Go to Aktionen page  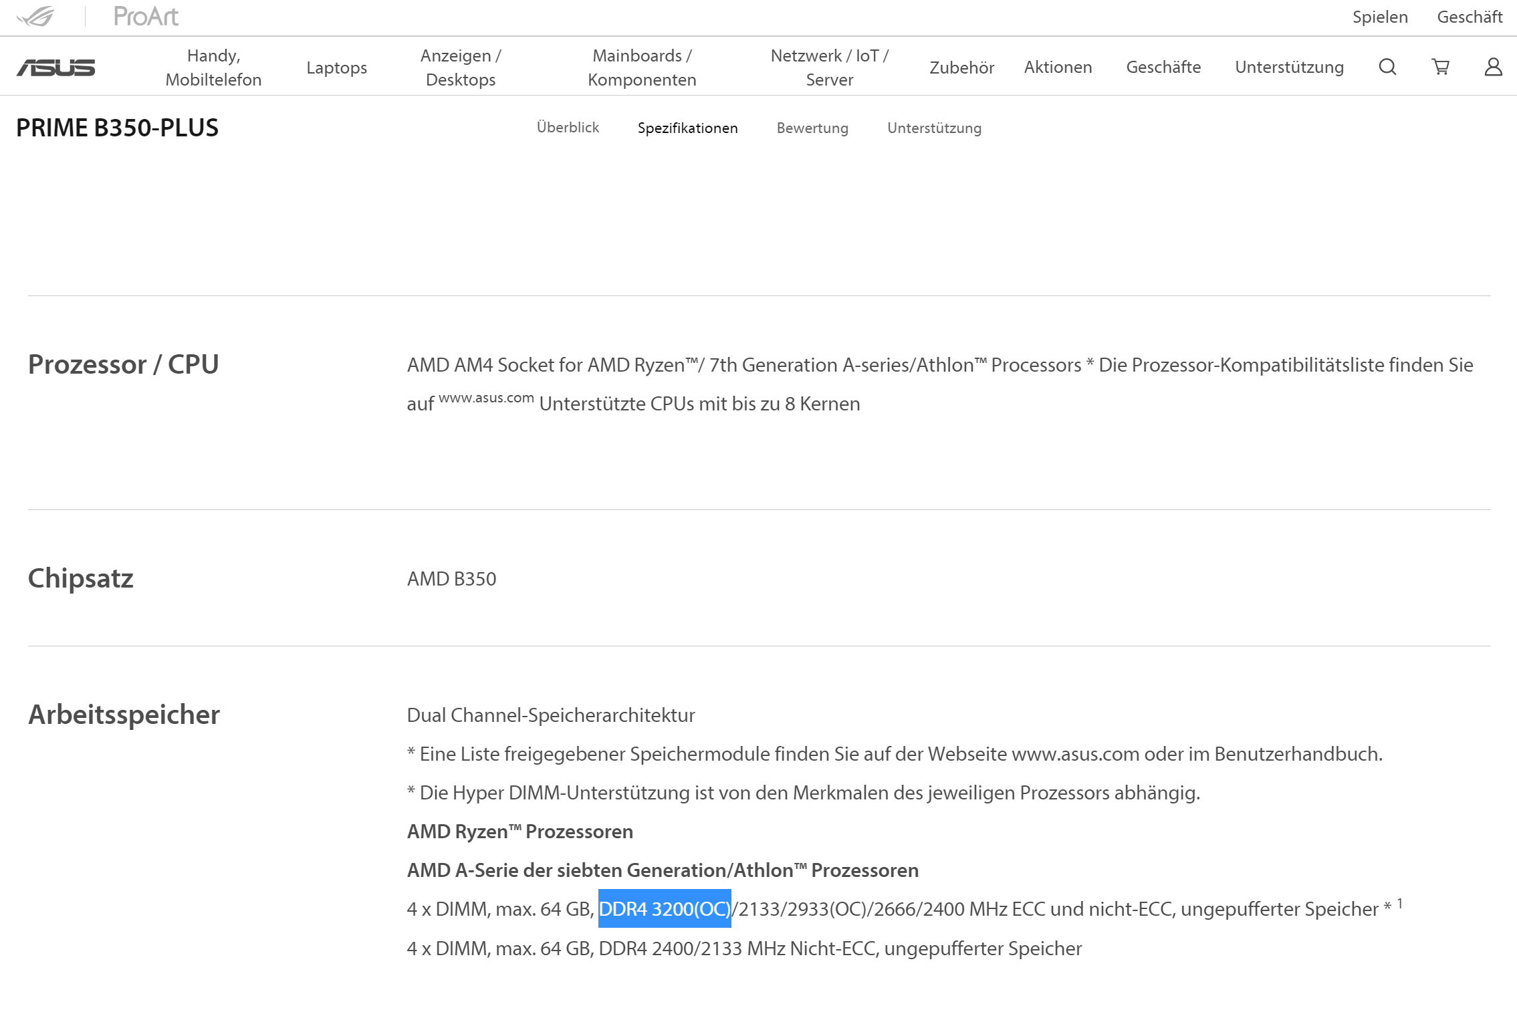point(1058,67)
